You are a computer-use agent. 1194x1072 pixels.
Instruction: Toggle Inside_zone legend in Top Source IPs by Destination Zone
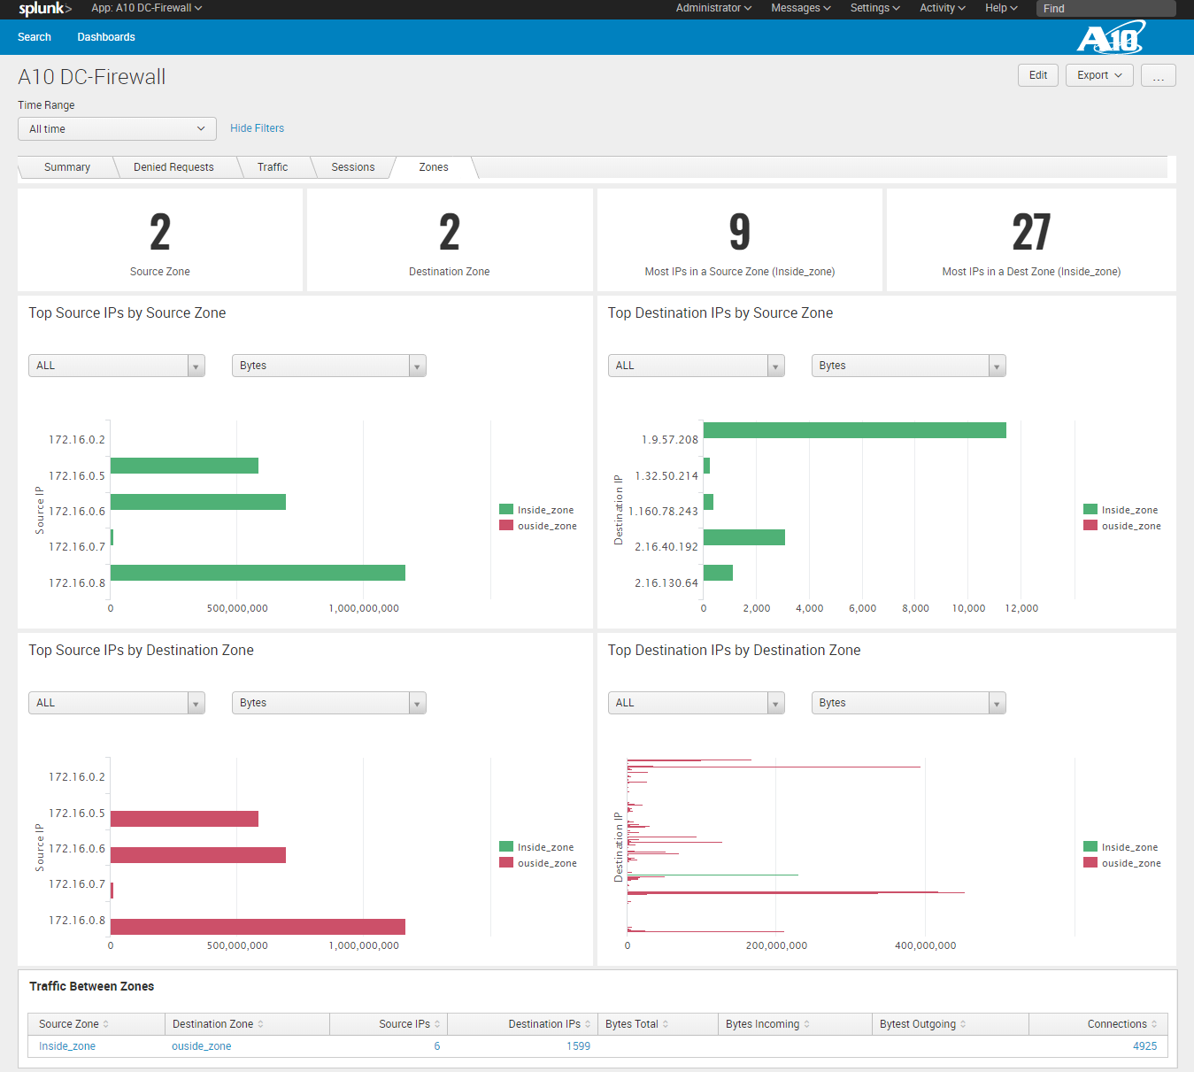coord(536,847)
